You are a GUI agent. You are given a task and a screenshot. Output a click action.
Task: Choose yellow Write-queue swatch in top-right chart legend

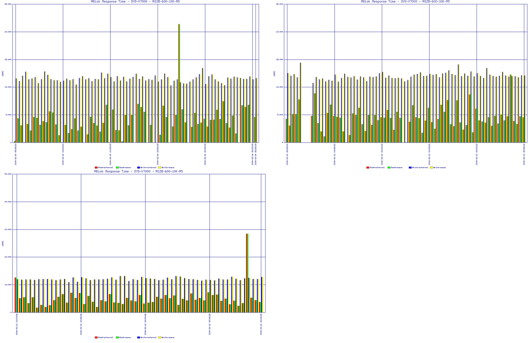pyautogui.click(x=432, y=168)
